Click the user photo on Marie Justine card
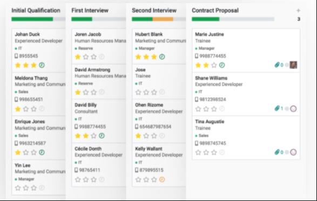 (293, 65)
